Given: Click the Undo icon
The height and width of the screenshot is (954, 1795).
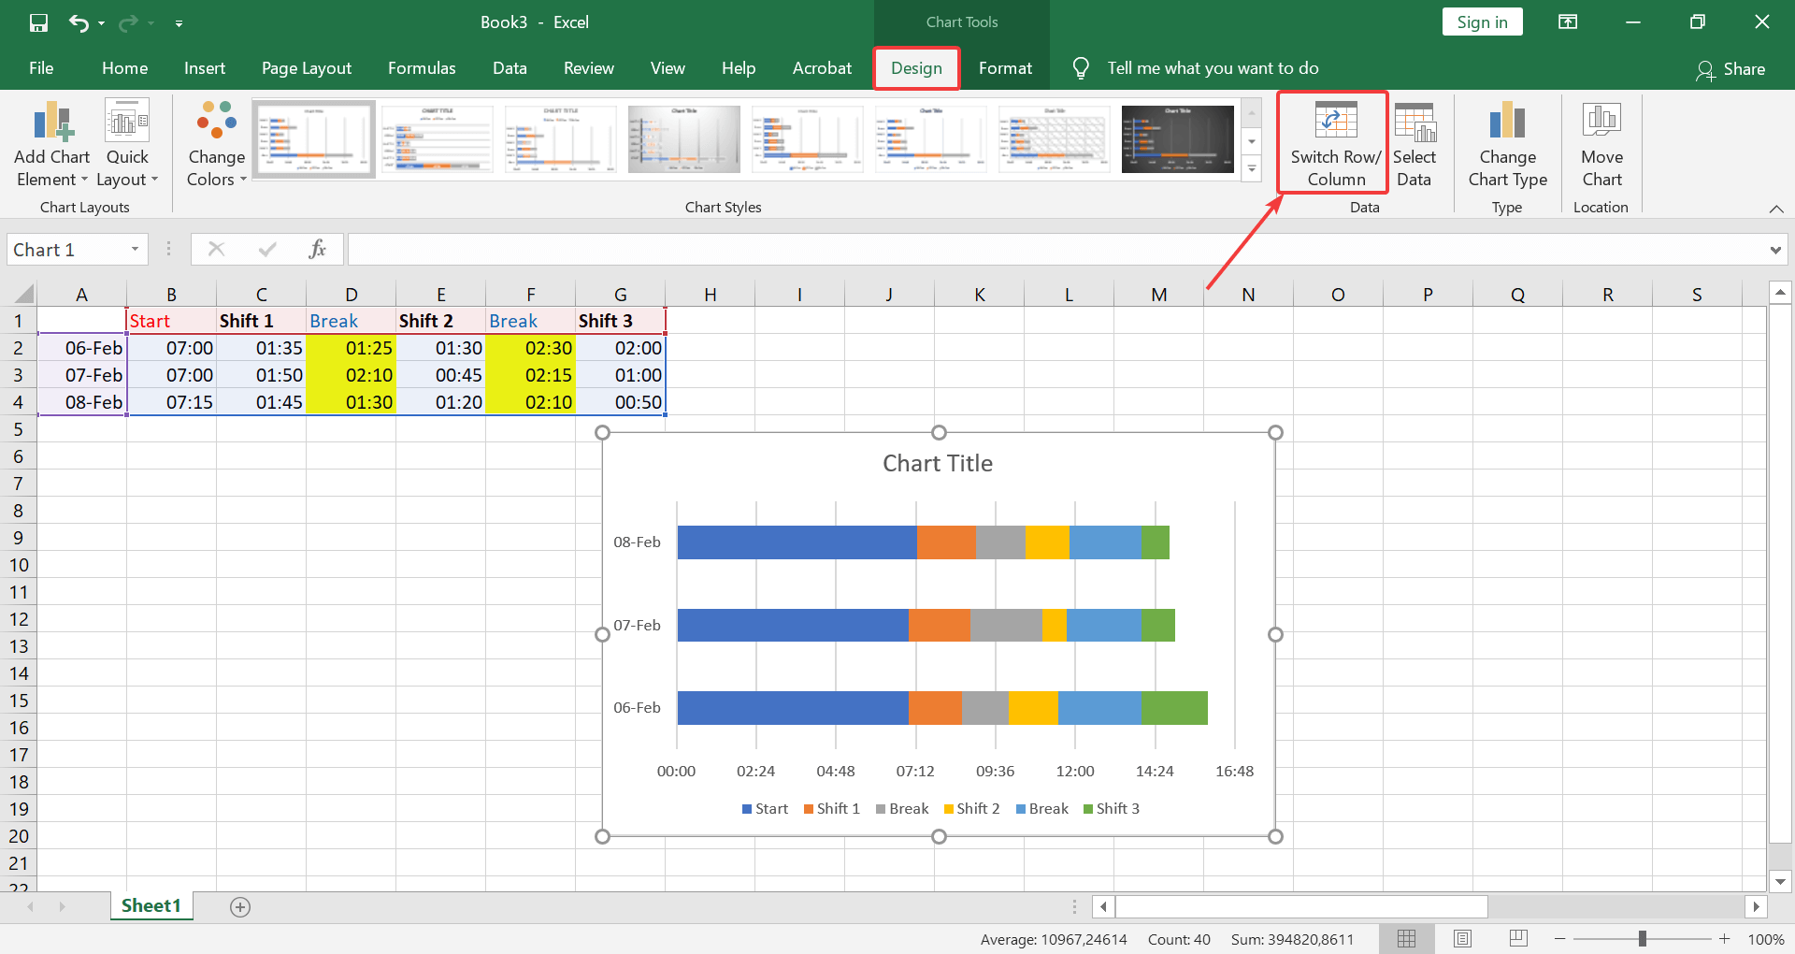Looking at the screenshot, I should tap(79, 22).
